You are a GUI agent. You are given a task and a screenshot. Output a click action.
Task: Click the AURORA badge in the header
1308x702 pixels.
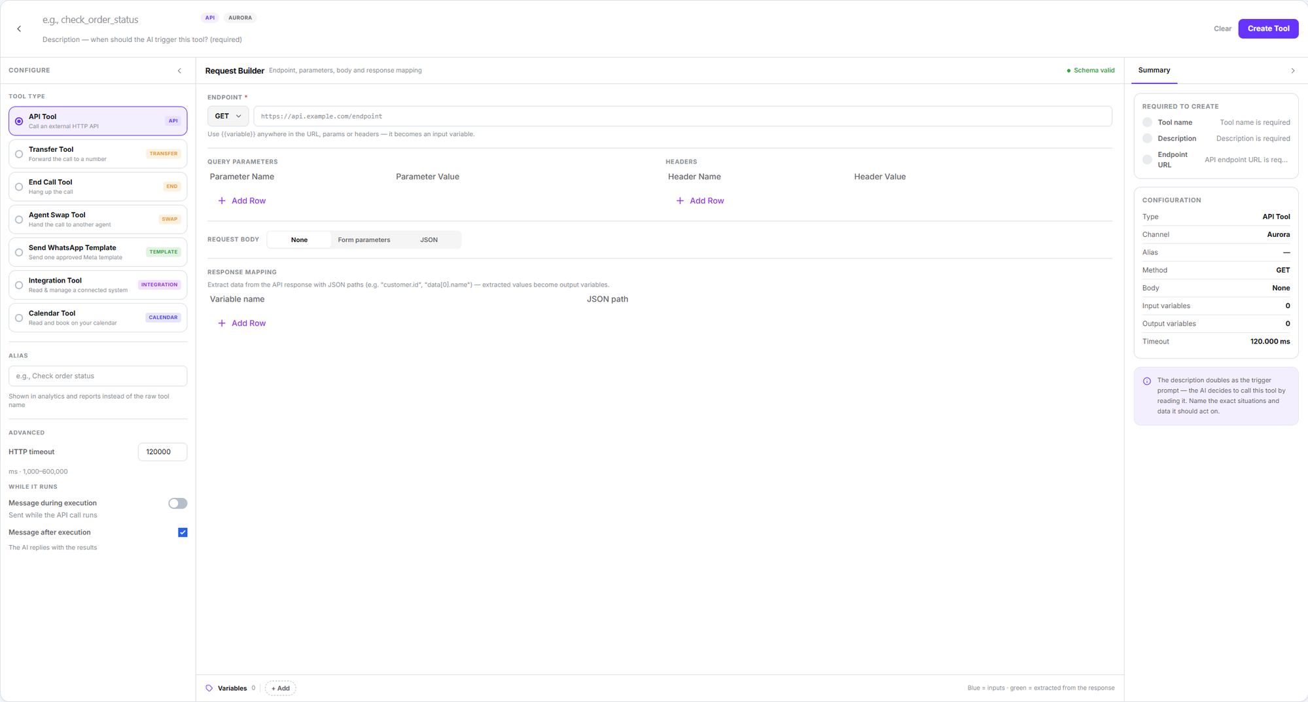240,18
